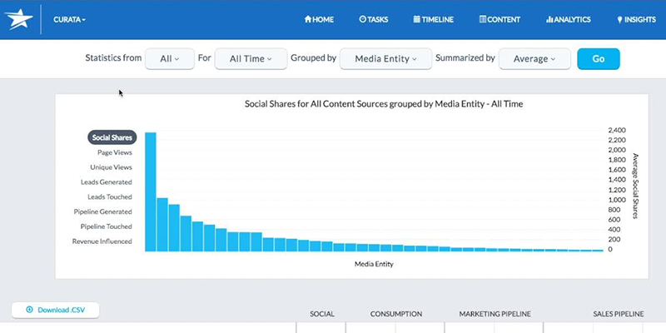Change the 'Average' summarize dropdown
666x333 pixels.
[x=534, y=59]
